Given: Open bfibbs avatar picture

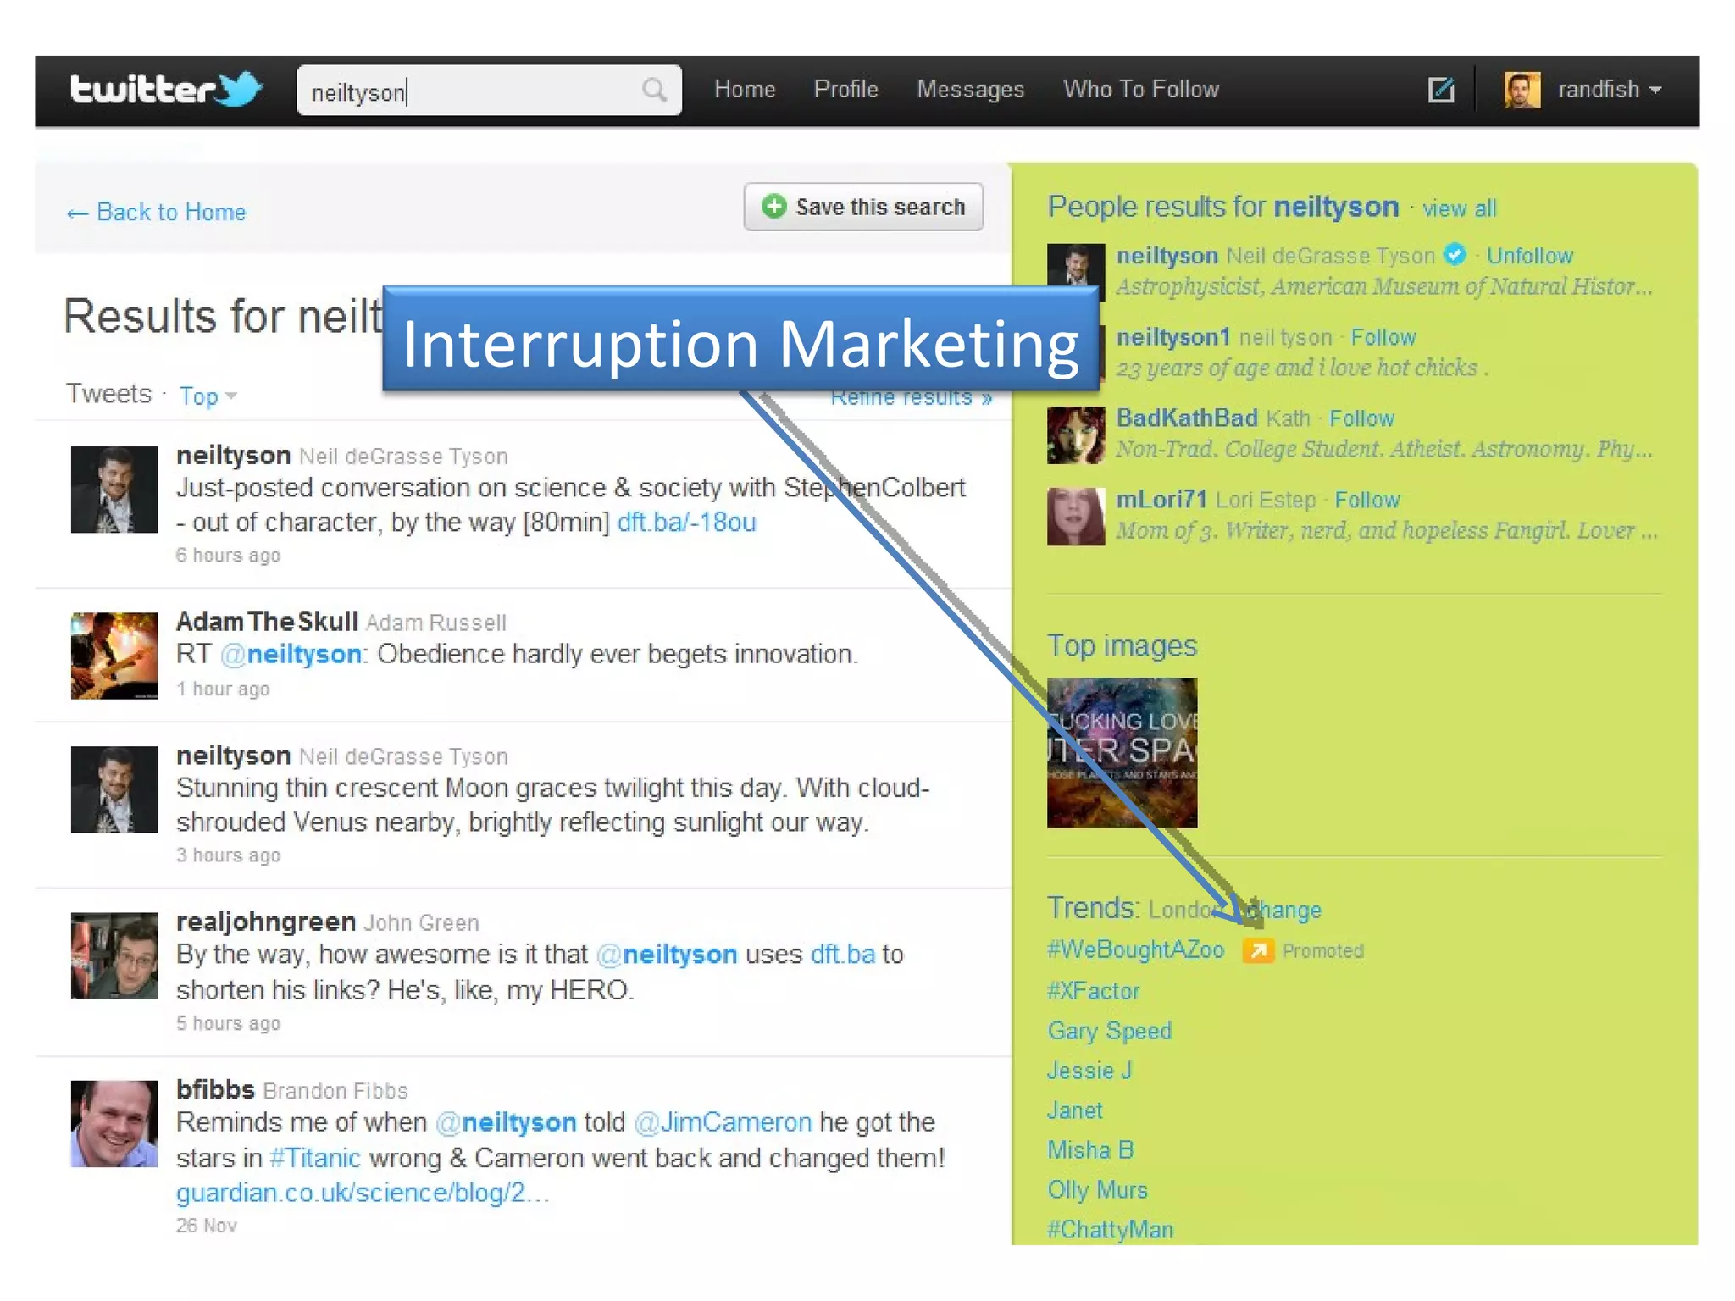Looking at the screenshot, I should coord(114,1124).
